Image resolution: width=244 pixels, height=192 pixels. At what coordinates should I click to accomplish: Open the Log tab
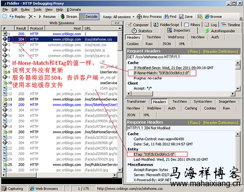211,25
